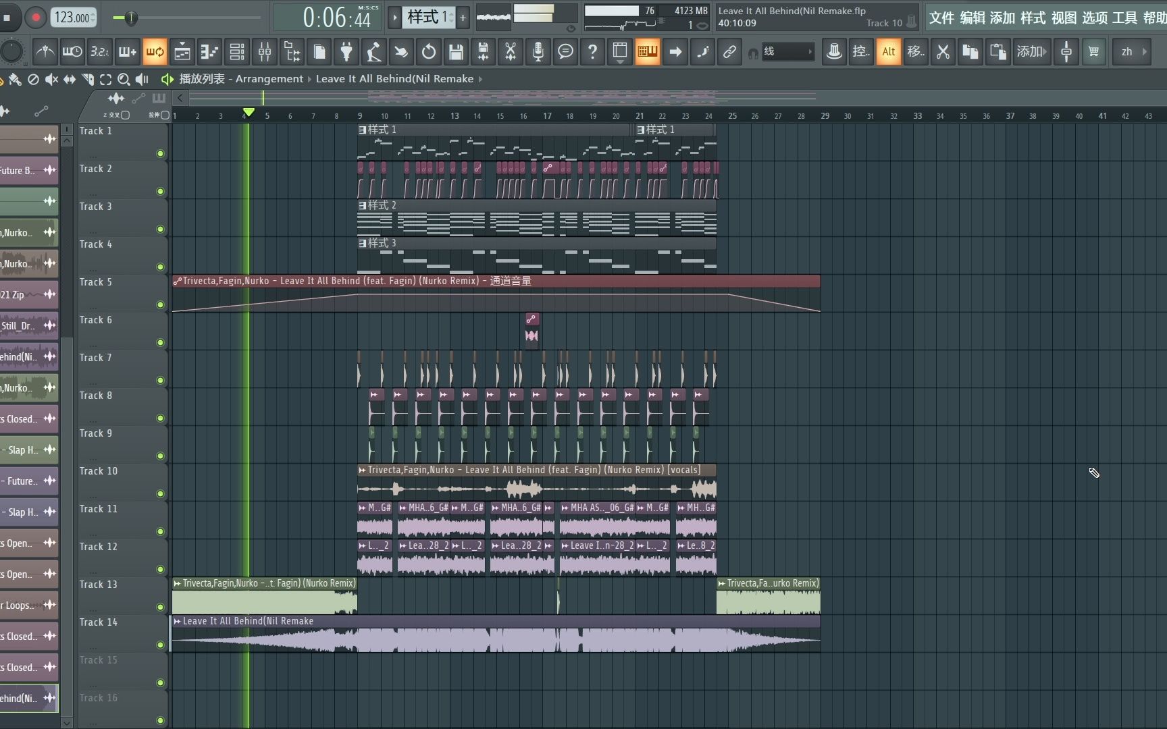Open the plugin picker (plug icon)
This screenshot has width=1167, height=729.
(346, 51)
